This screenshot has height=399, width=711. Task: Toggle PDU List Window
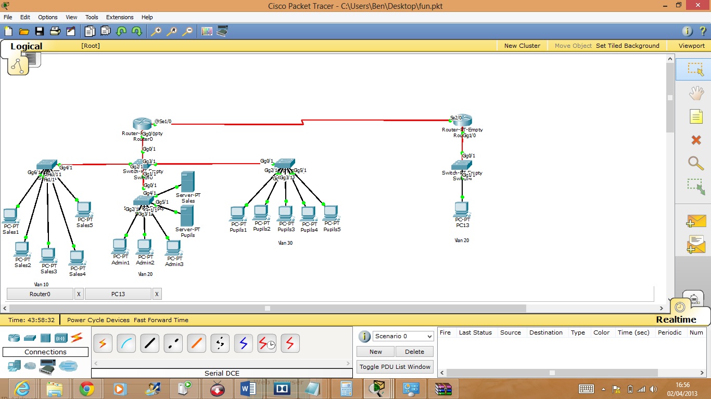point(395,367)
